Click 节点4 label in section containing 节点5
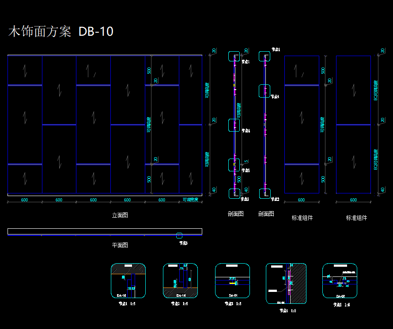 tap(246, 131)
